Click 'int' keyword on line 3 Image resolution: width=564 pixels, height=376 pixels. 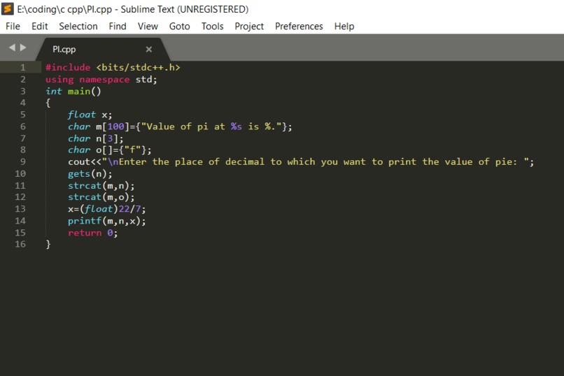point(54,92)
